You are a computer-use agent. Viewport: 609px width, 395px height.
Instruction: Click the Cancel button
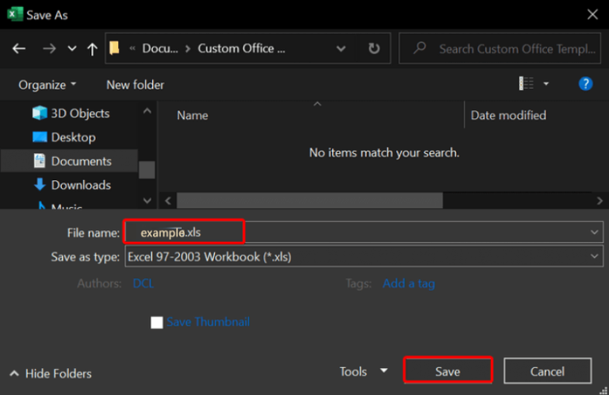[547, 371]
